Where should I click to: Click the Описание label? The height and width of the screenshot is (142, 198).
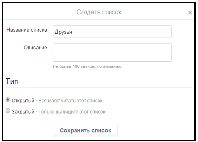(35, 48)
